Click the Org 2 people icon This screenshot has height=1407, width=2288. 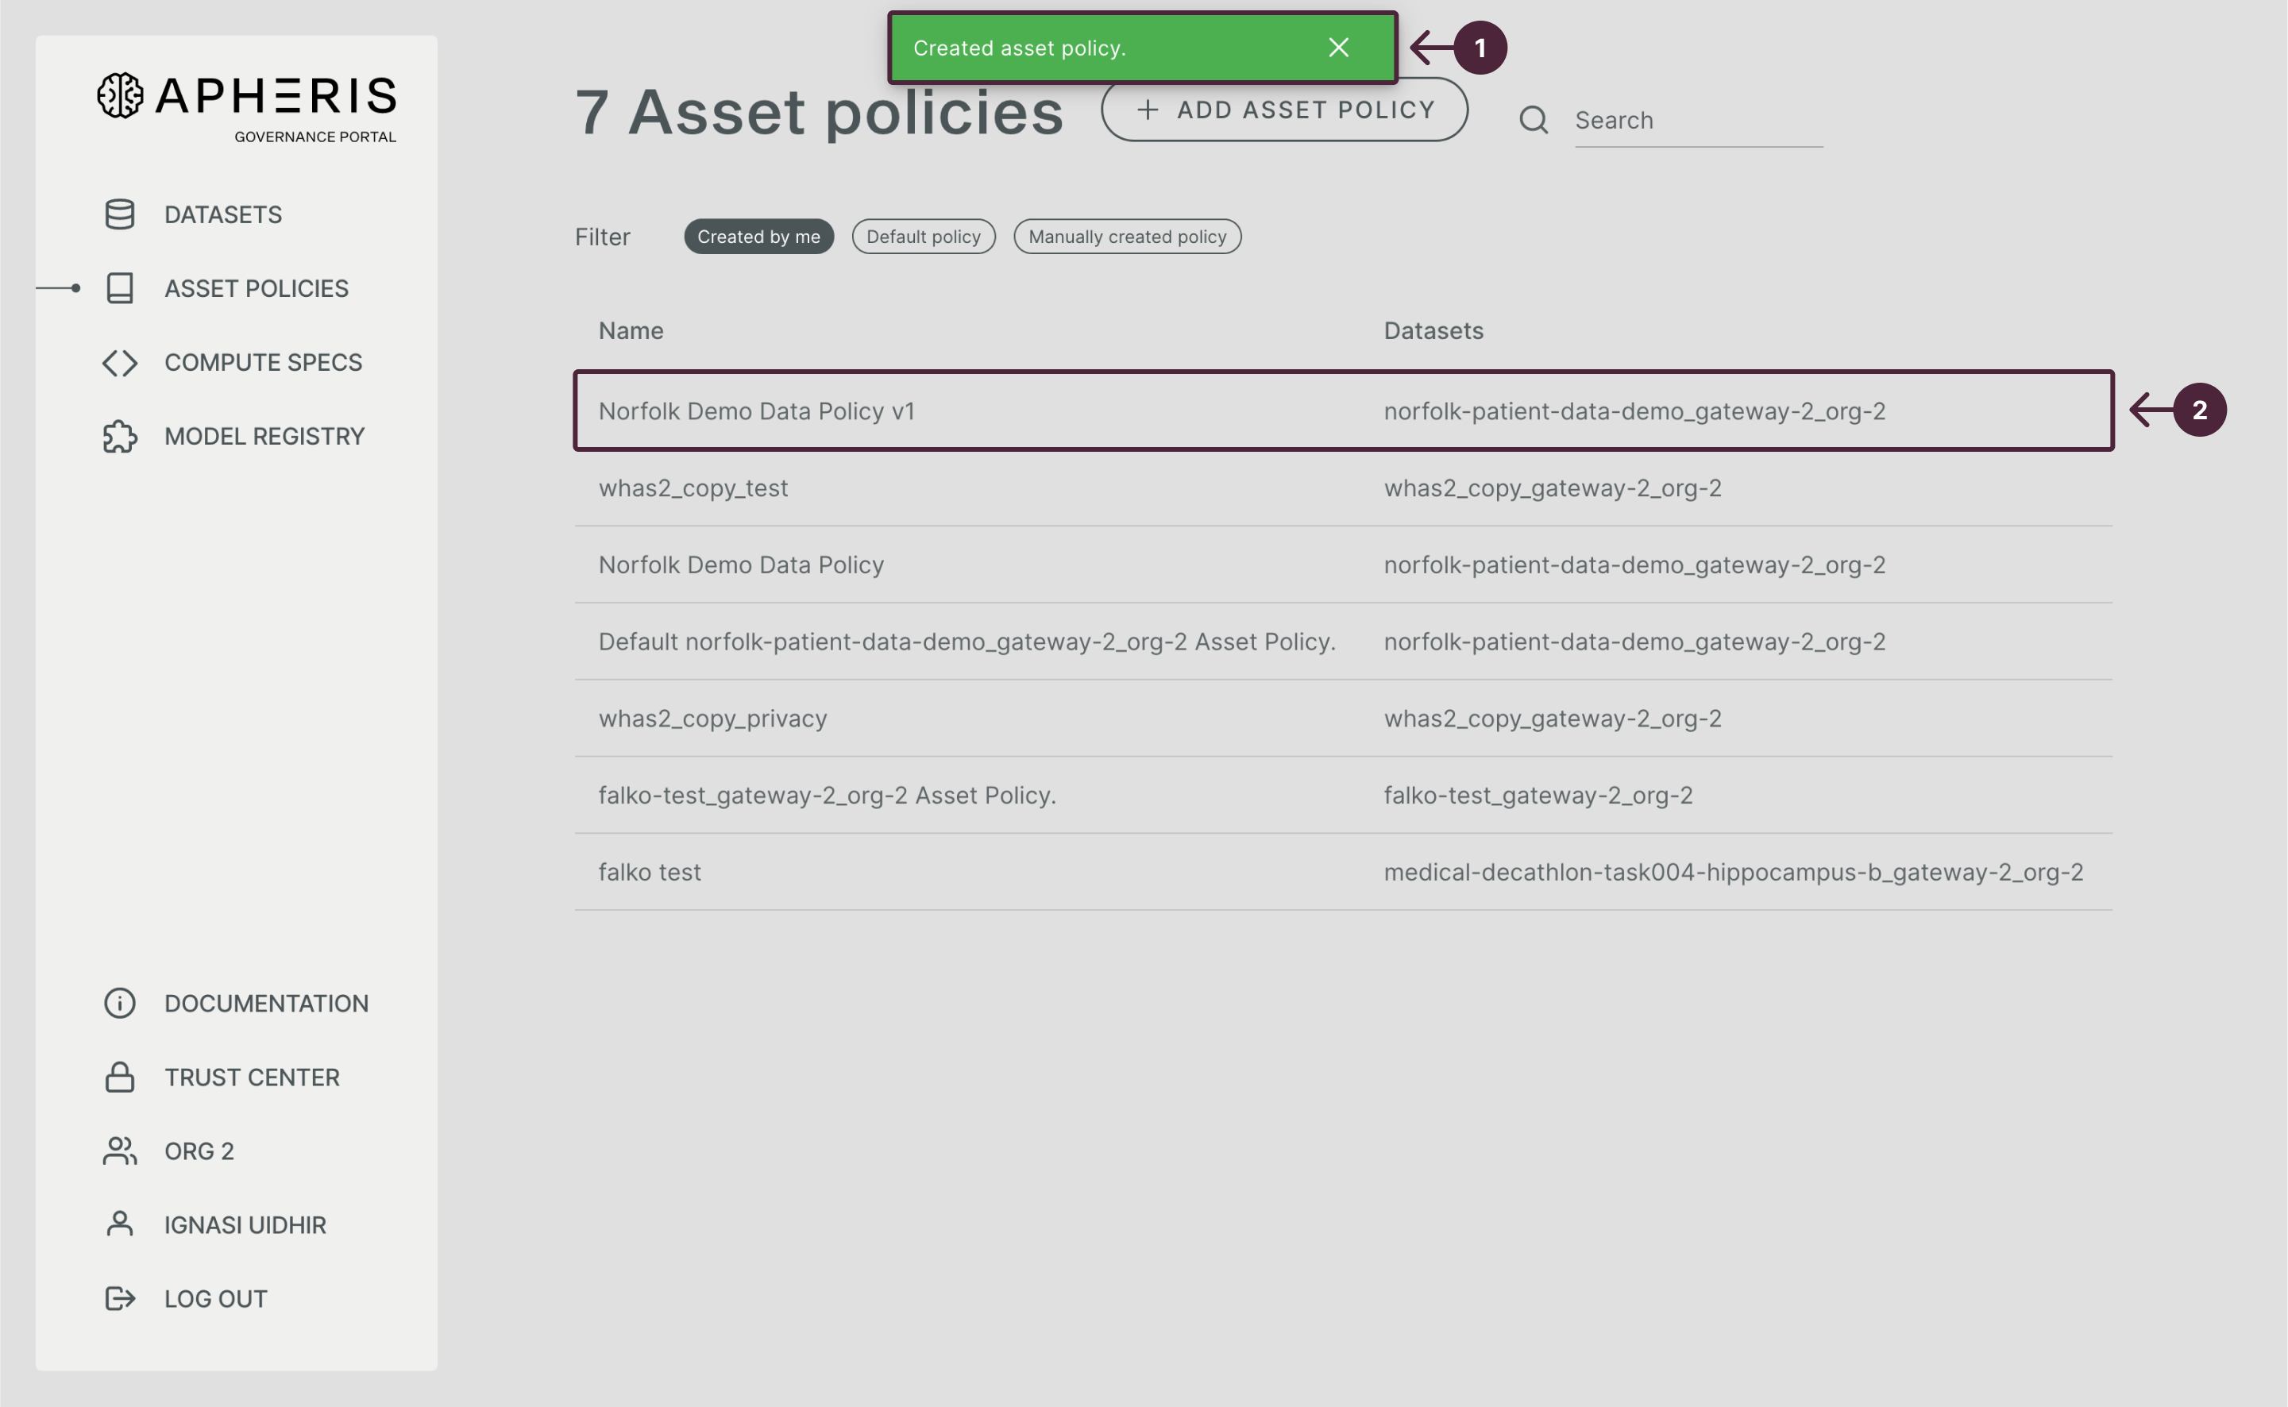click(x=119, y=1151)
